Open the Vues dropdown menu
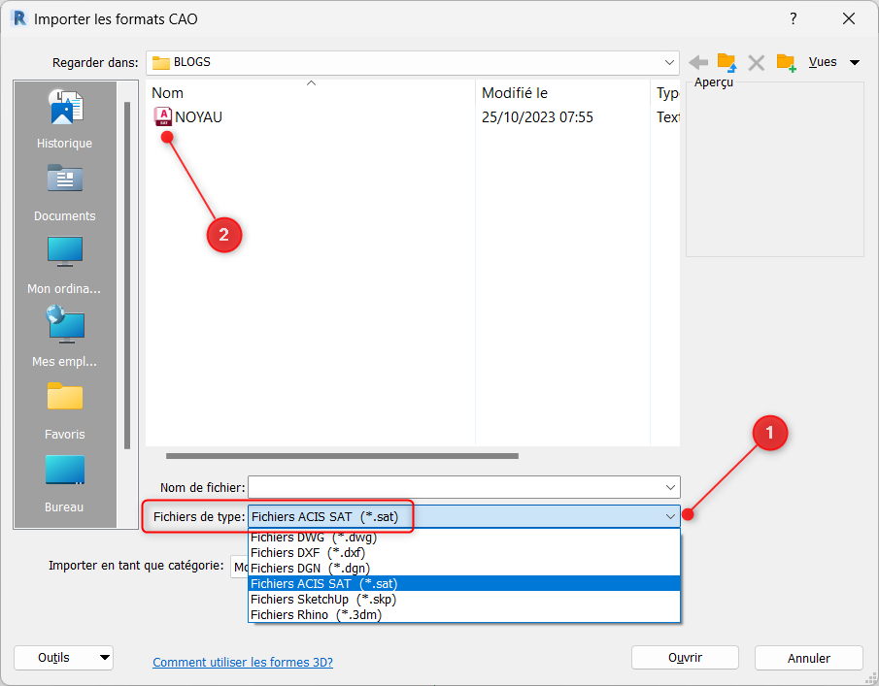 [x=834, y=62]
